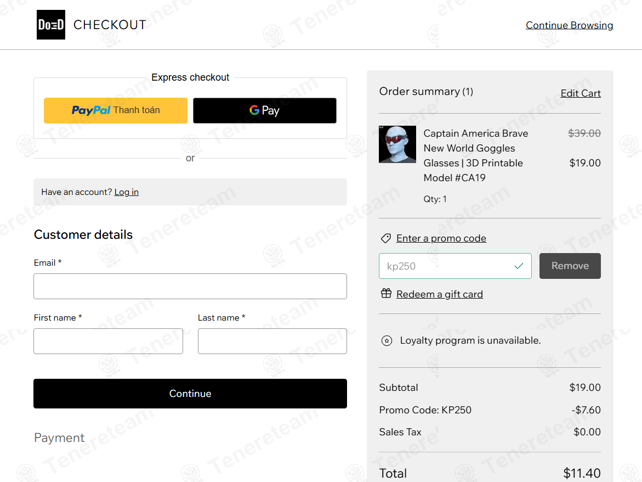Screen dimensions: 642x482
Task: Click the promo code tag icon
Action: (385, 238)
